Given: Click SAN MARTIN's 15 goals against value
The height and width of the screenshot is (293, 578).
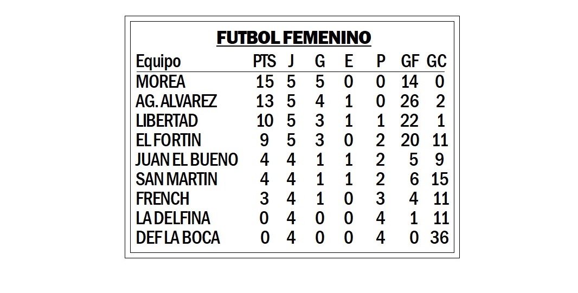Looking at the screenshot, I should coord(439,179).
